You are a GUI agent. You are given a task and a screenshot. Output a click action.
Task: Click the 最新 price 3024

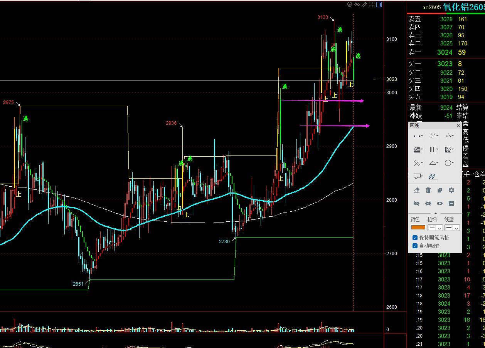click(x=446, y=107)
